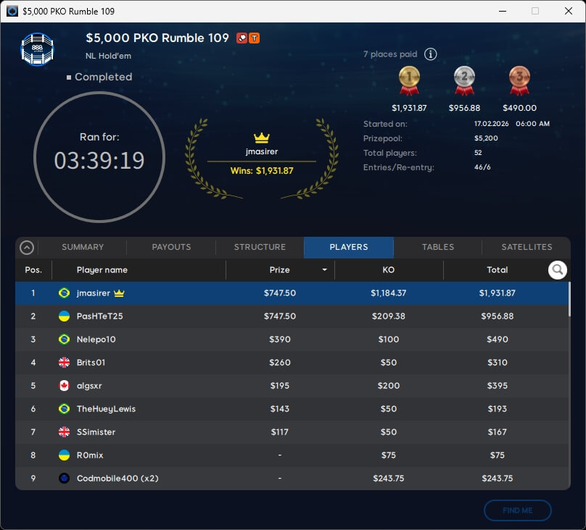Click the gold first place medal

pos(409,81)
